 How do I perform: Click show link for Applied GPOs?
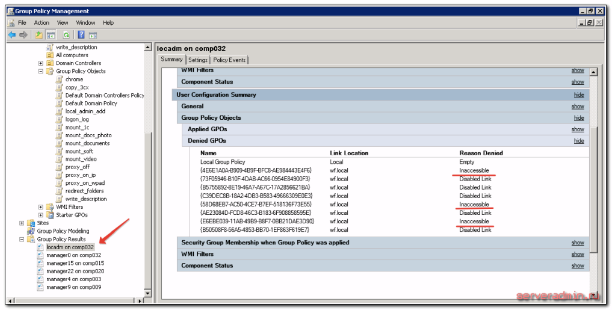577,129
